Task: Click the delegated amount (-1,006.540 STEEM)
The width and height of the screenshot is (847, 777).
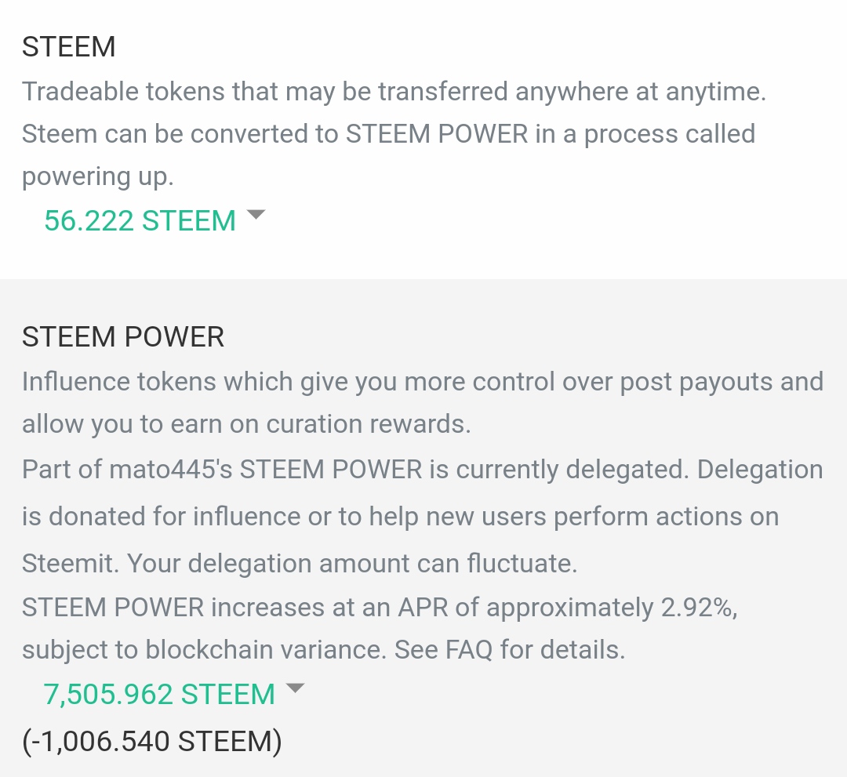Action: point(151,740)
